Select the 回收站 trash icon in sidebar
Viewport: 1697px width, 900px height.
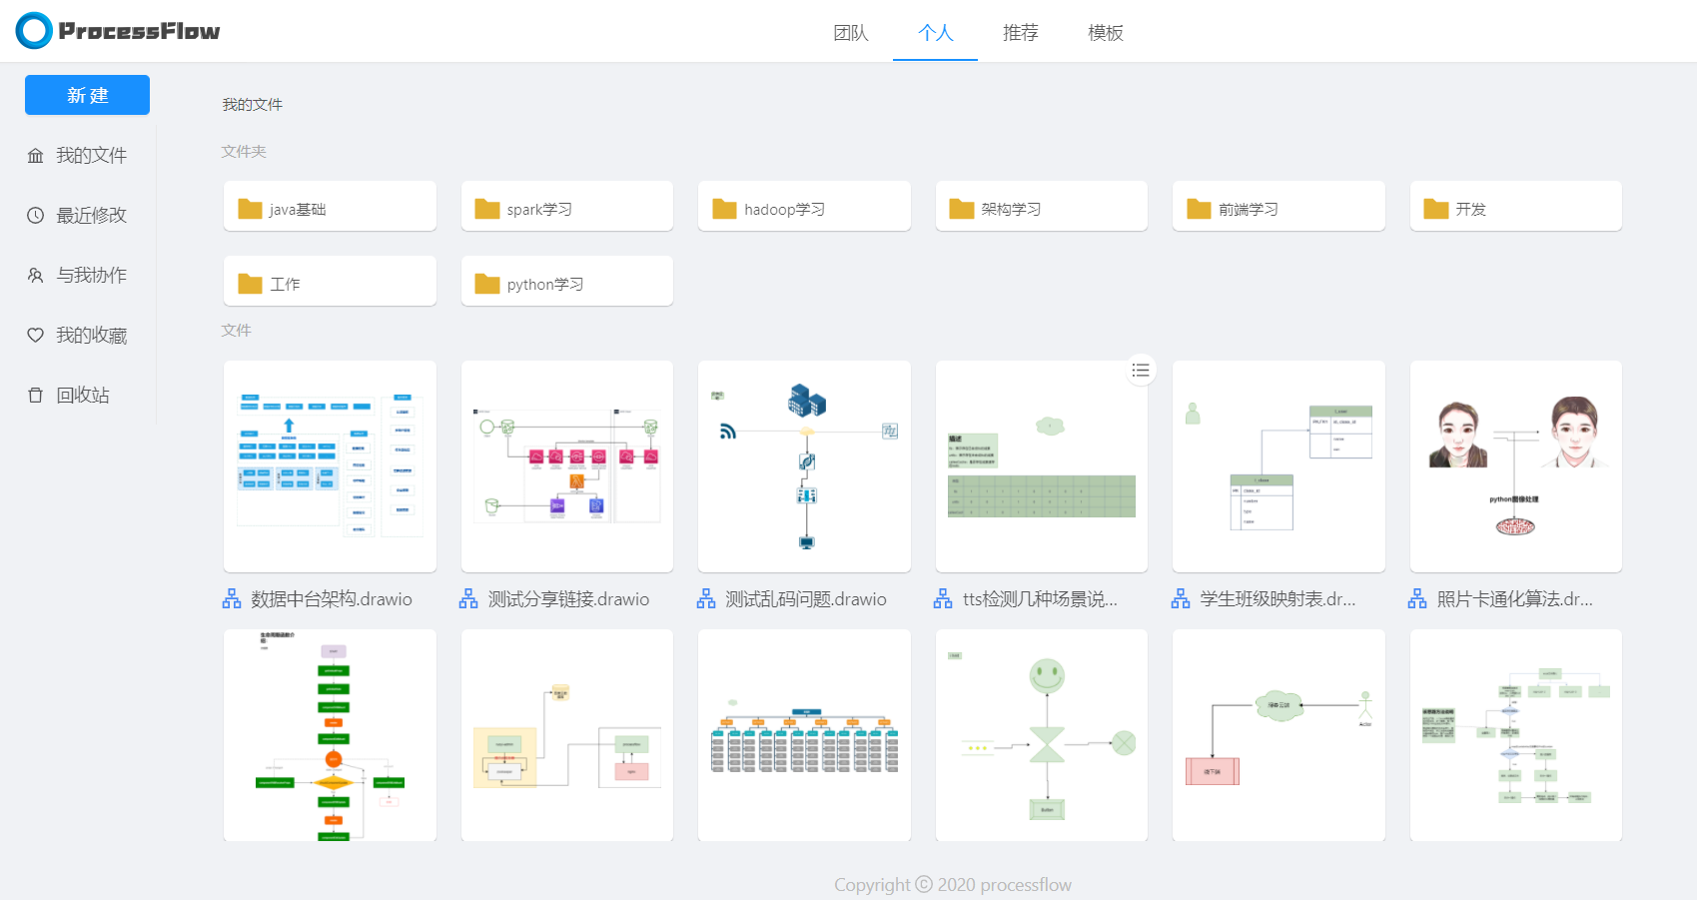click(36, 395)
